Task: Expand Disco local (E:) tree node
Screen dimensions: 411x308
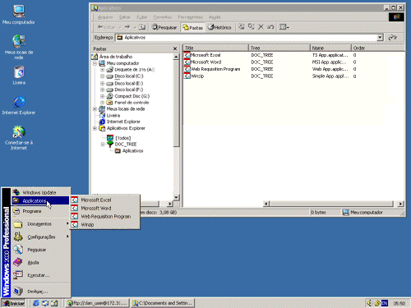Action: (103, 83)
